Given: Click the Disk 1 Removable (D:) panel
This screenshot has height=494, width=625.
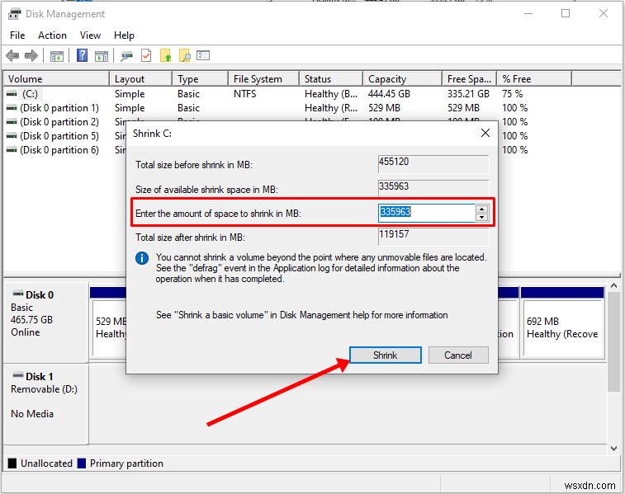Looking at the screenshot, I should 45,404.
